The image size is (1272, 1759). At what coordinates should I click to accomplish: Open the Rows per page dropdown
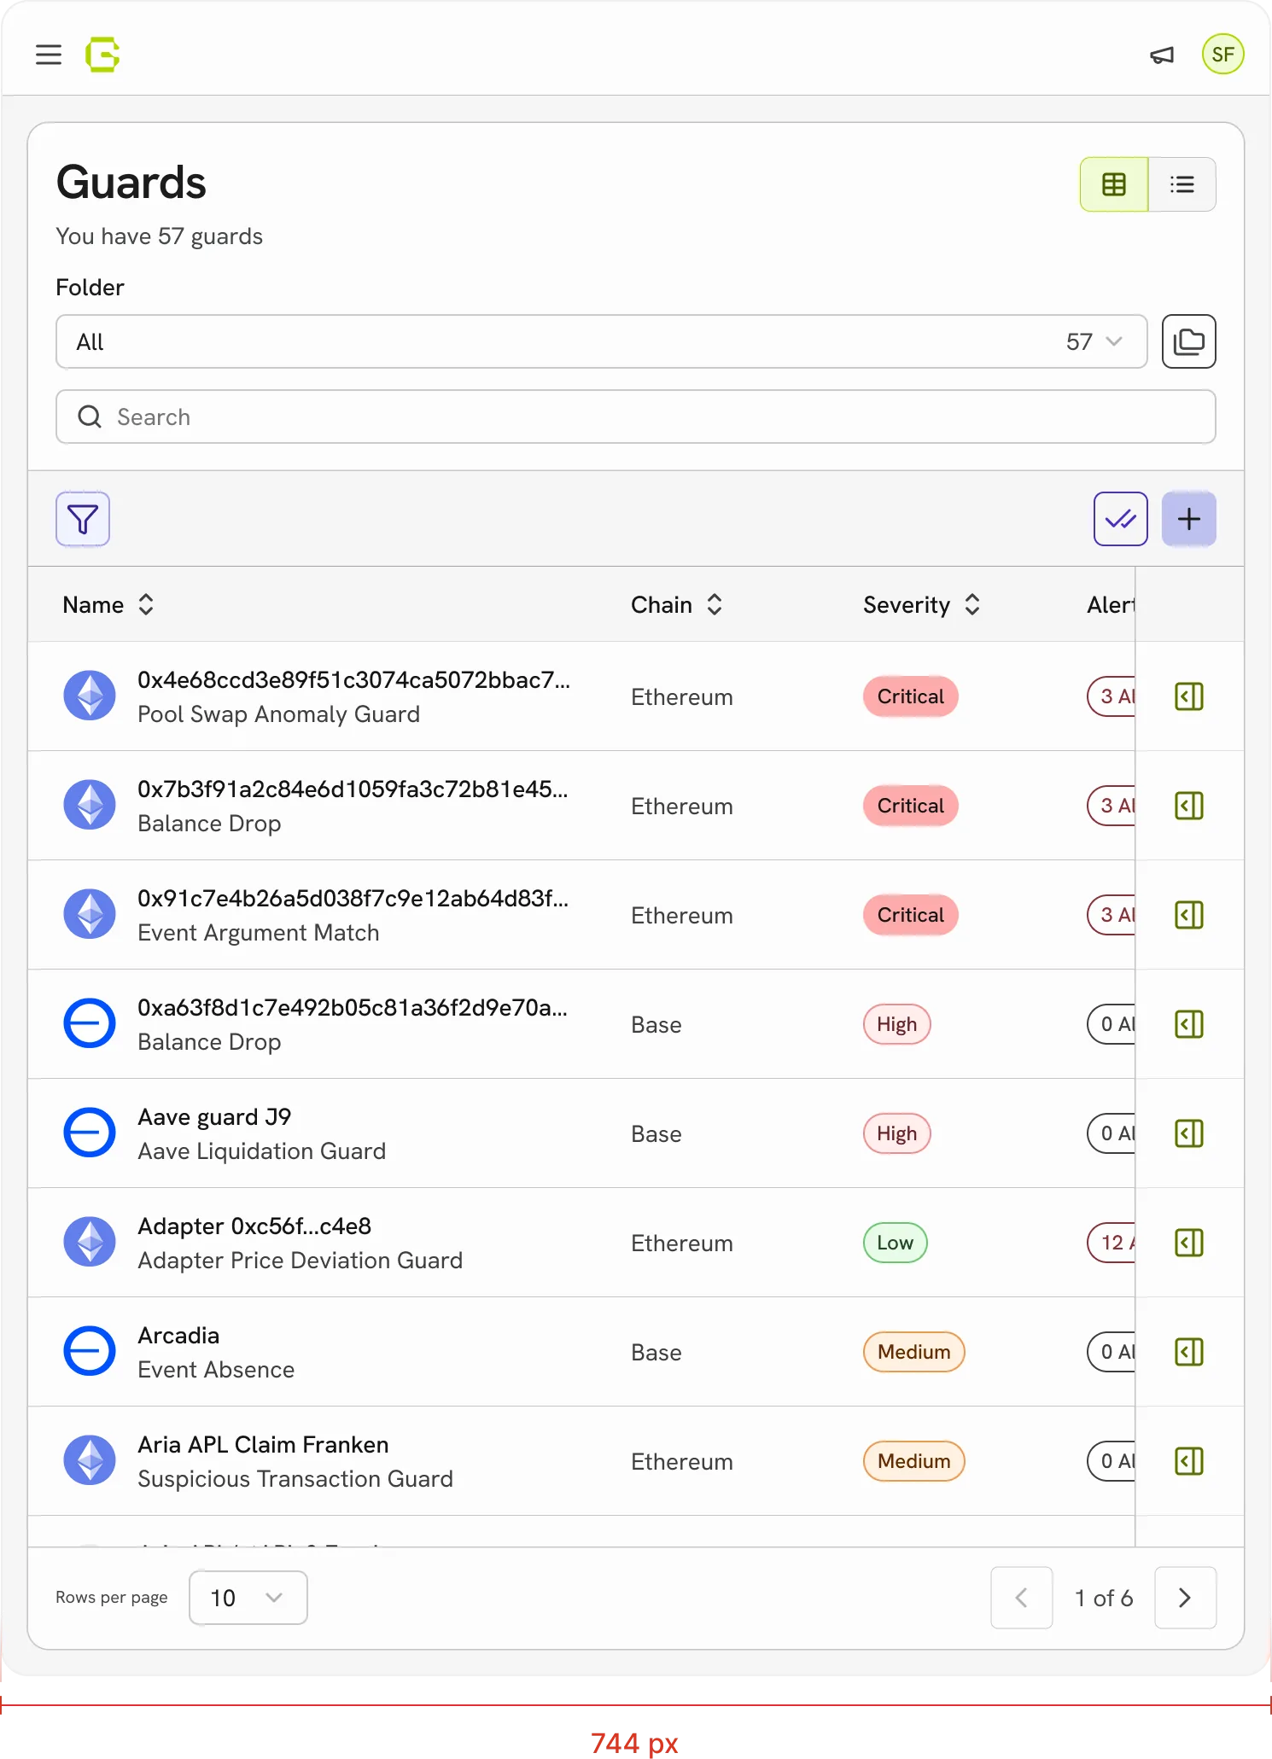248,1598
